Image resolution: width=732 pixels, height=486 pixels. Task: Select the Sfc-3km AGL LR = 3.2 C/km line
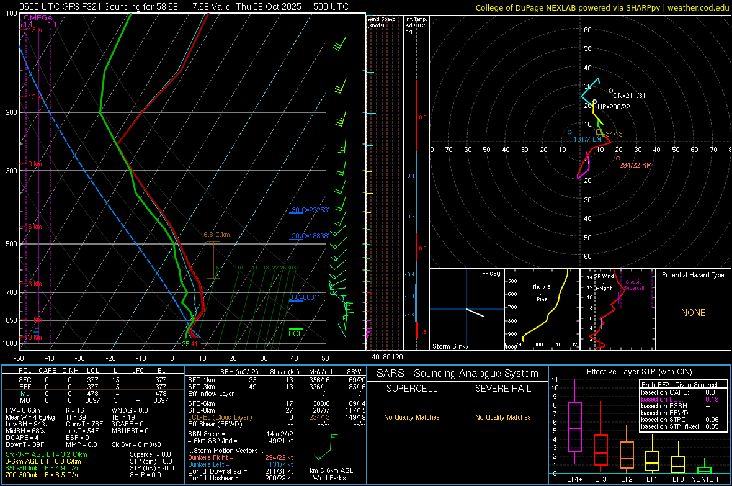pyautogui.click(x=47, y=454)
